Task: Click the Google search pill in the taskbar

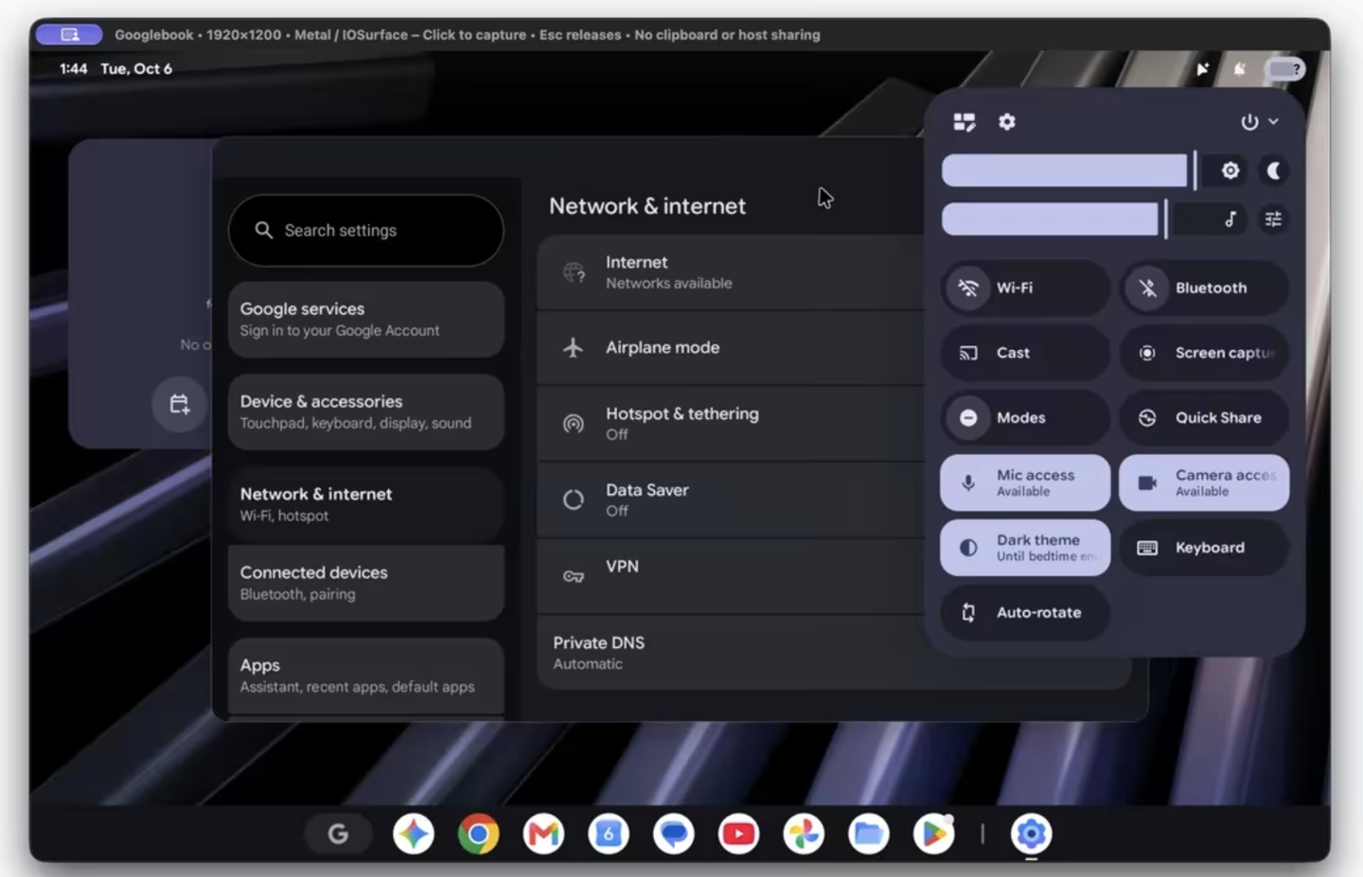Action: click(338, 833)
